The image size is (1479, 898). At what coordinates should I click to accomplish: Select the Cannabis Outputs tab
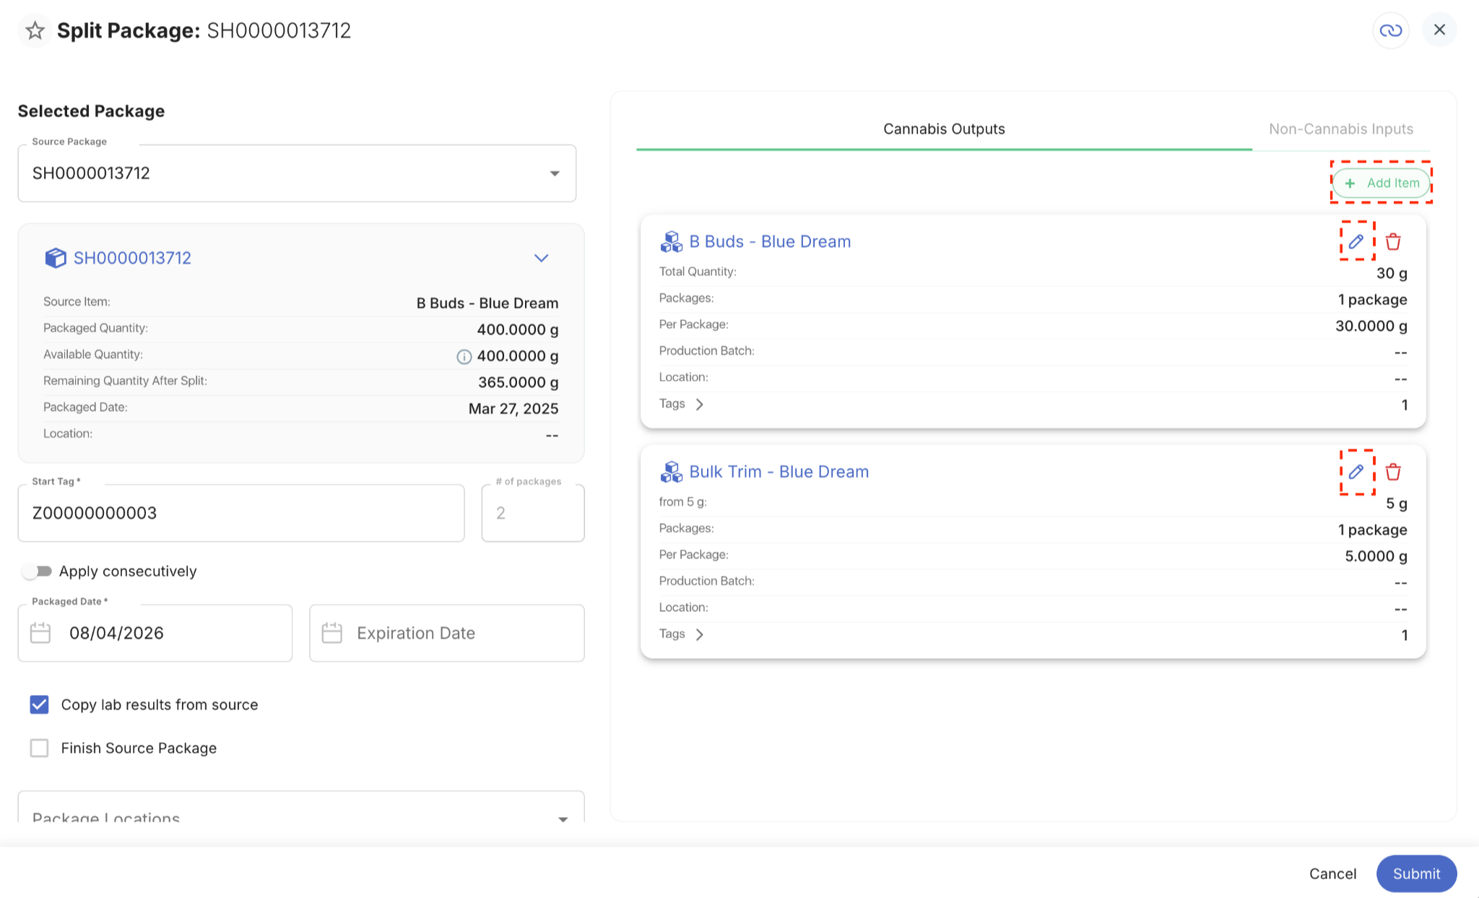[x=944, y=129]
